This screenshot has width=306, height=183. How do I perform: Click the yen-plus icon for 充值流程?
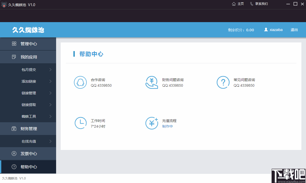pyautogui.click(x=152, y=123)
